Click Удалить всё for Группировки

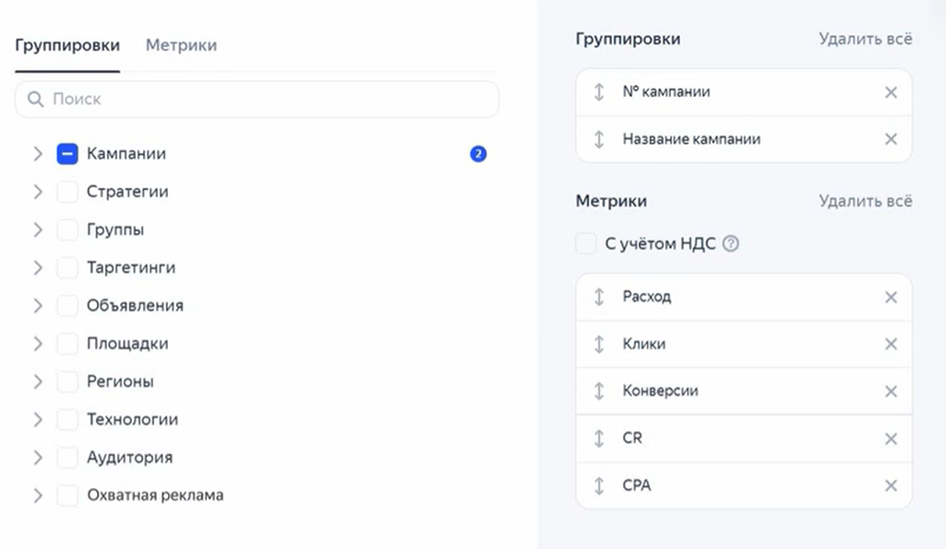pos(865,39)
